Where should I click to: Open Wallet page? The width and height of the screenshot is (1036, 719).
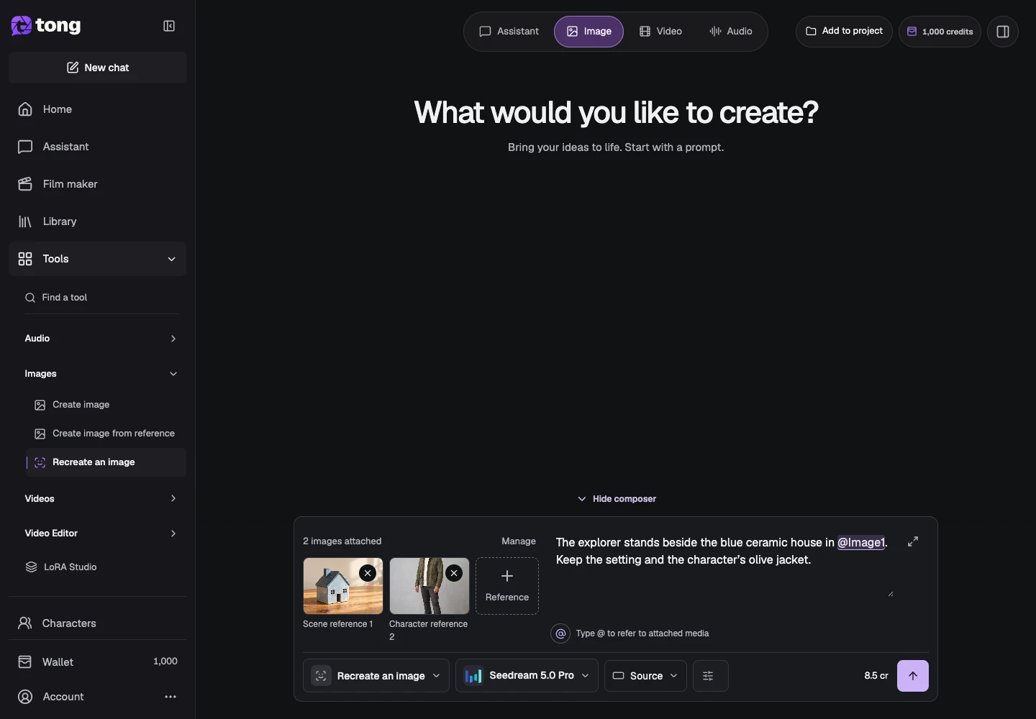point(97,661)
